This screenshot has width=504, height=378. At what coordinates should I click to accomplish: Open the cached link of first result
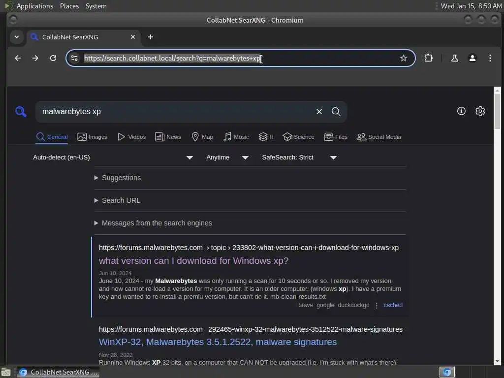click(393, 305)
